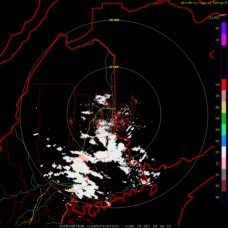Click the magenta UK color swatch

pos(224,40)
